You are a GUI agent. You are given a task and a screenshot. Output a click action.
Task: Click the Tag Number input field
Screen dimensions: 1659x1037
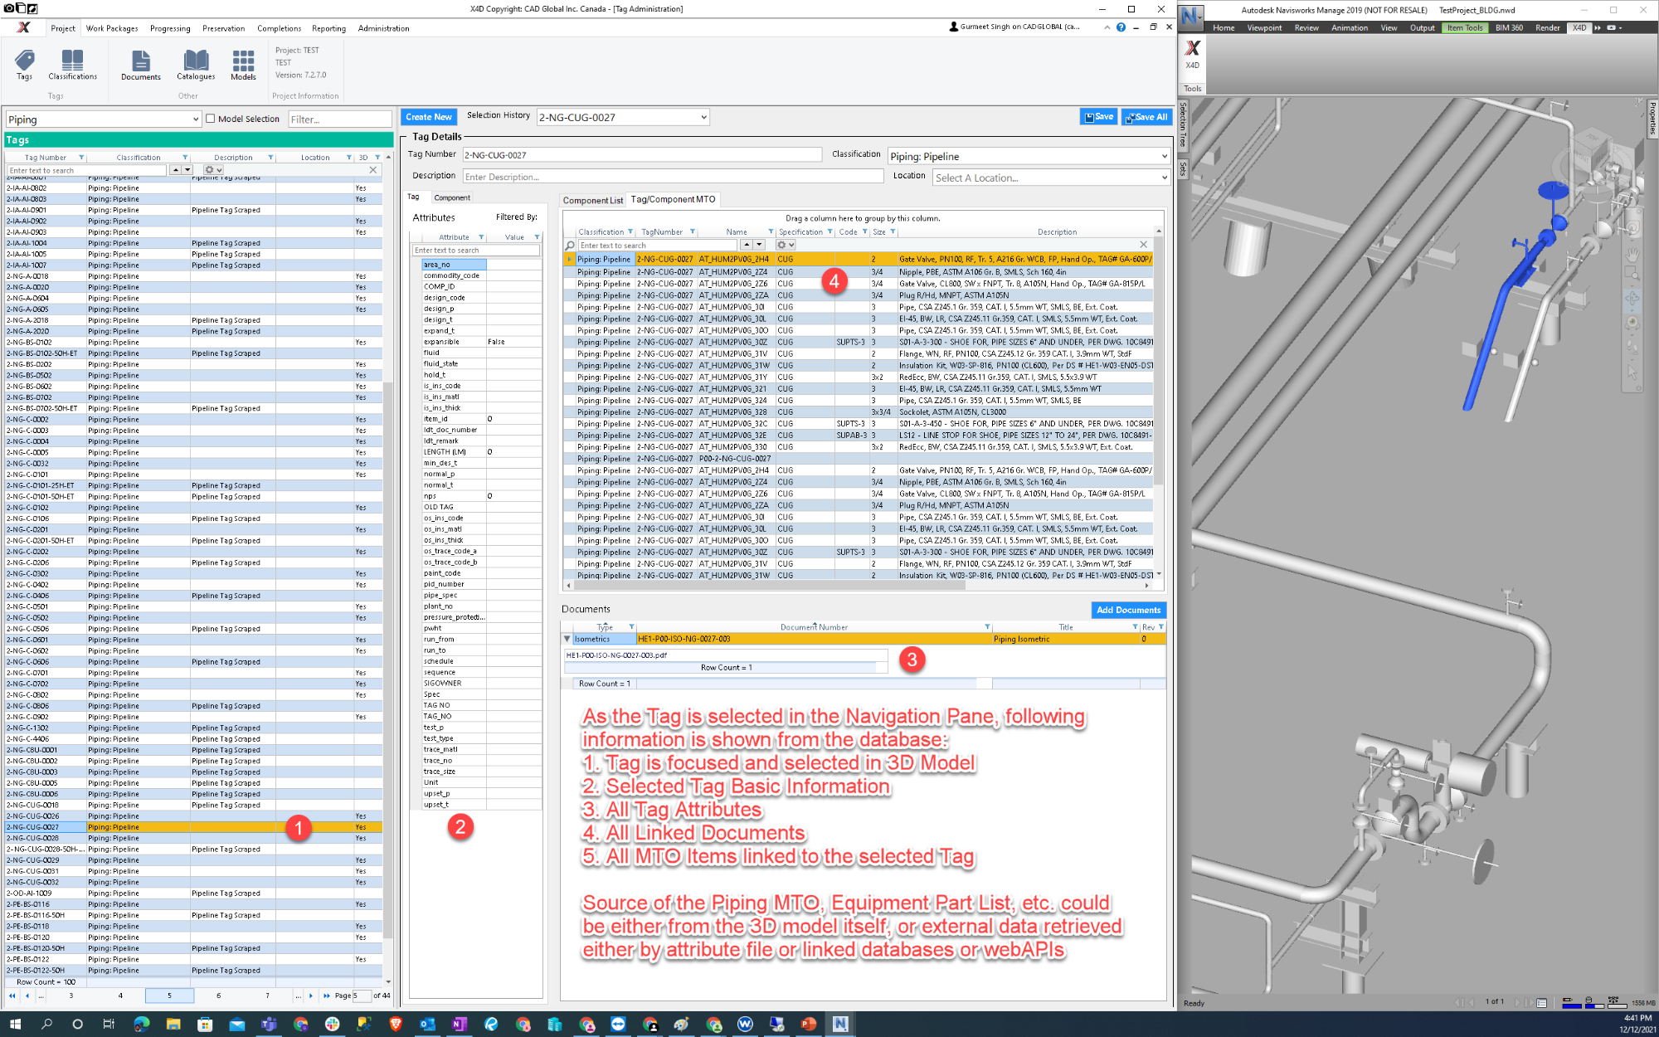641,155
